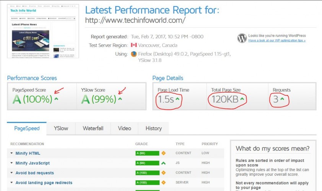Click the PRIORITY column header
Image resolution: width=322 pixels, height=191 pixels.
pyautogui.click(x=210, y=144)
